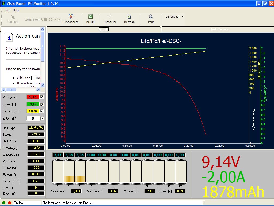Open the Help menu
This screenshot has width=274, height=206.
pyautogui.click(x=16, y=10)
